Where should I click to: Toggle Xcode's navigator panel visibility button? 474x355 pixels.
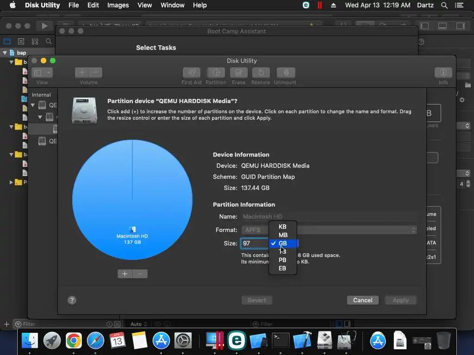pos(424,26)
